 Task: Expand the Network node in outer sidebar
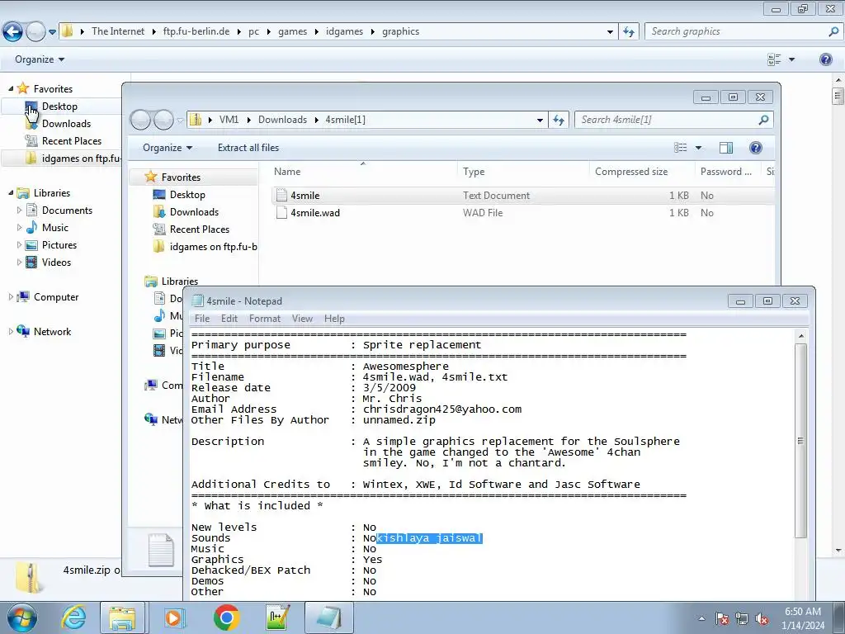click(11, 331)
